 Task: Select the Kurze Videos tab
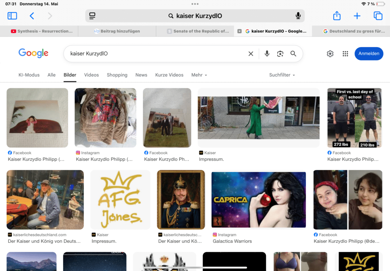[x=169, y=75]
